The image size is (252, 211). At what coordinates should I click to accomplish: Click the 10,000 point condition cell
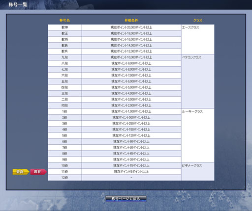(x=131, y=57)
